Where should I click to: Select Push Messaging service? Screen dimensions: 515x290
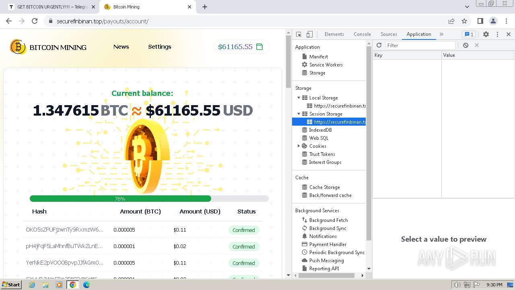[326, 261]
